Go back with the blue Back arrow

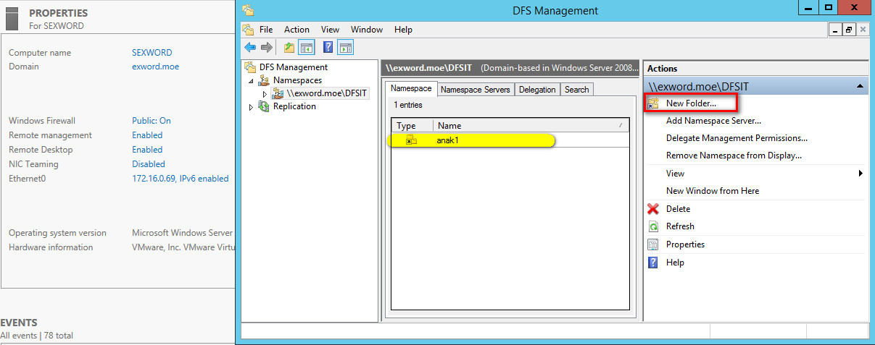coord(250,47)
